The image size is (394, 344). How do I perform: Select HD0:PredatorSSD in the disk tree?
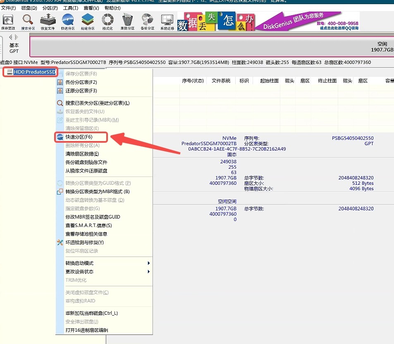[x=34, y=72]
